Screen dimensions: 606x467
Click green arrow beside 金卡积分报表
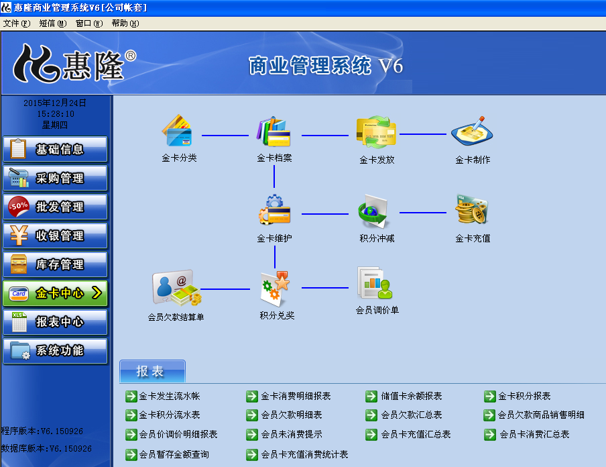coord(490,396)
